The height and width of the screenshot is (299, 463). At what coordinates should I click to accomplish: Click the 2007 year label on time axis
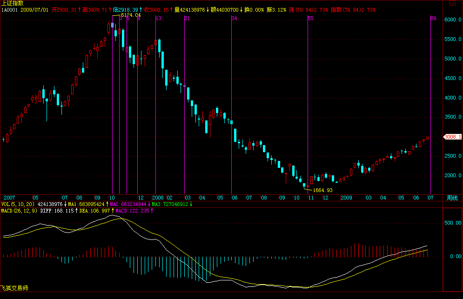pyautogui.click(x=9, y=198)
